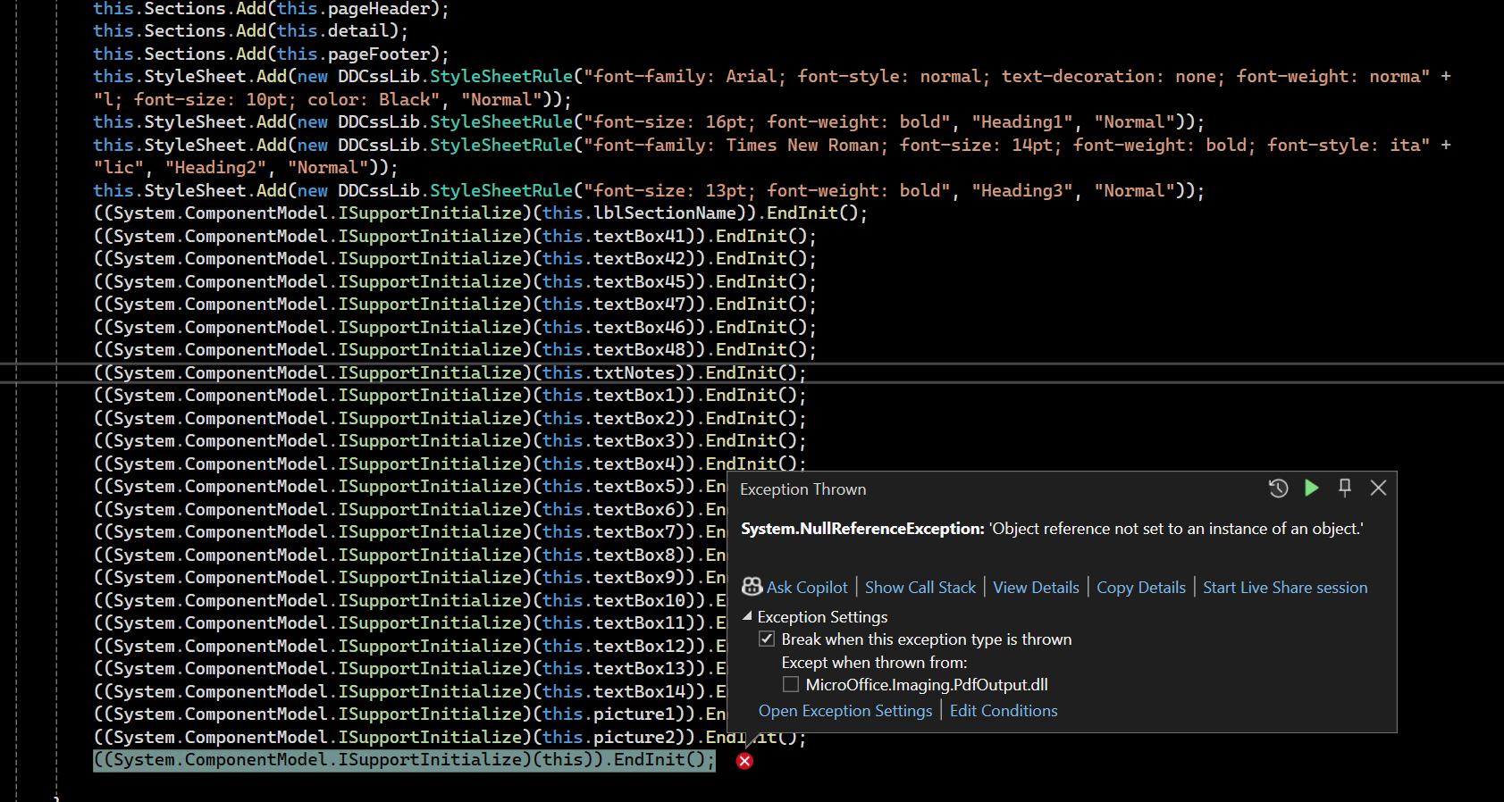Open Exception Settings link

[x=845, y=711]
